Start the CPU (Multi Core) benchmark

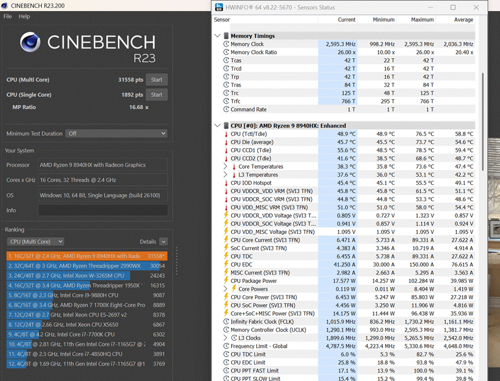pyautogui.click(x=156, y=80)
